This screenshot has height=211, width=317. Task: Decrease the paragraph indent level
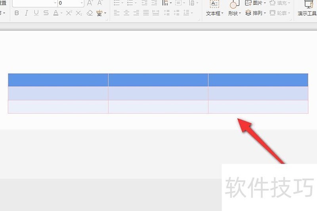[x=144, y=3]
